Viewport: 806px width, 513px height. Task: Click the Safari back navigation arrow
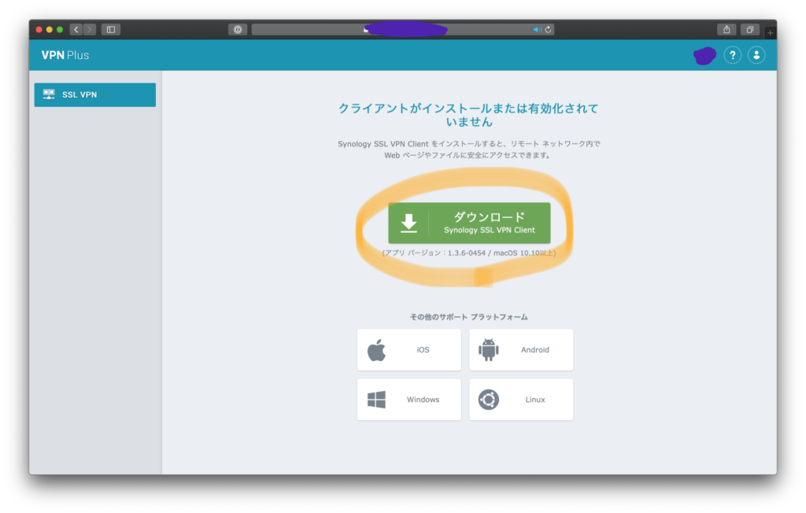[x=76, y=29]
